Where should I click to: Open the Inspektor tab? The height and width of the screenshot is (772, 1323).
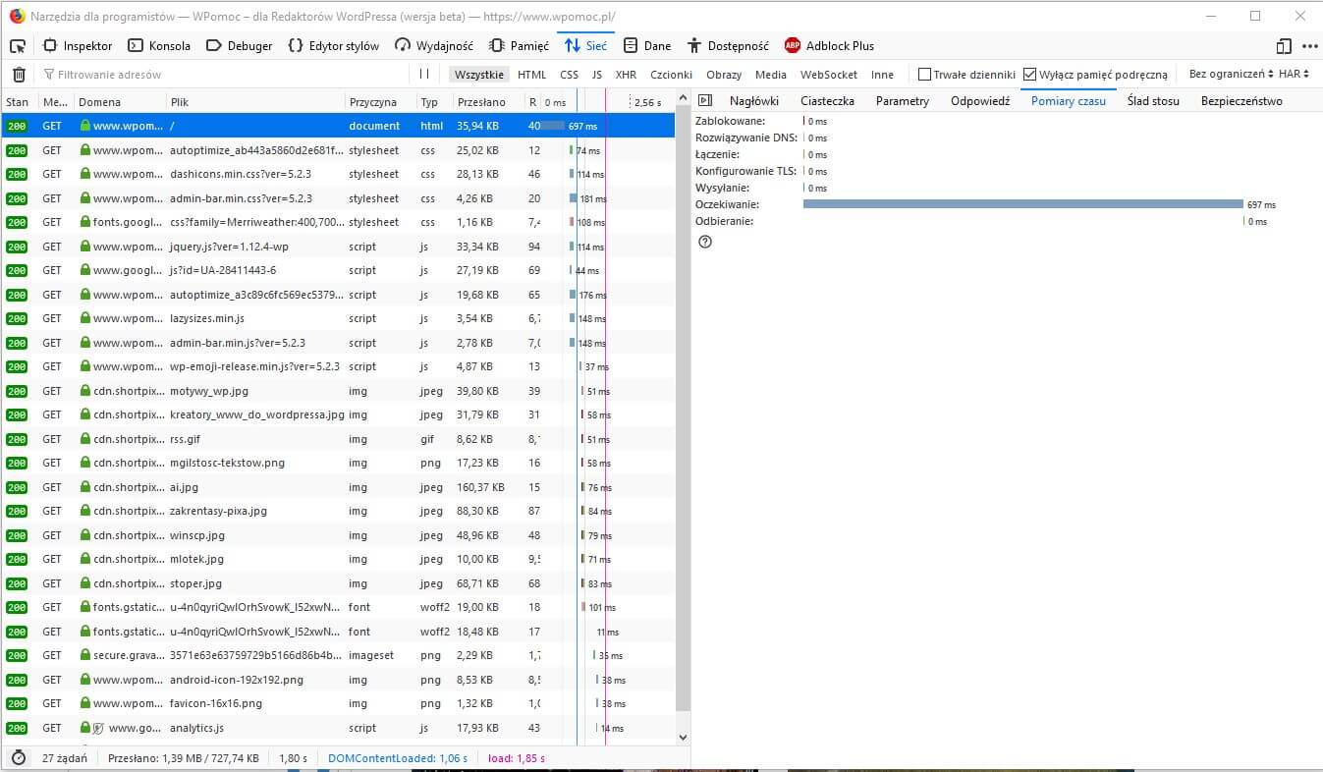click(x=78, y=46)
